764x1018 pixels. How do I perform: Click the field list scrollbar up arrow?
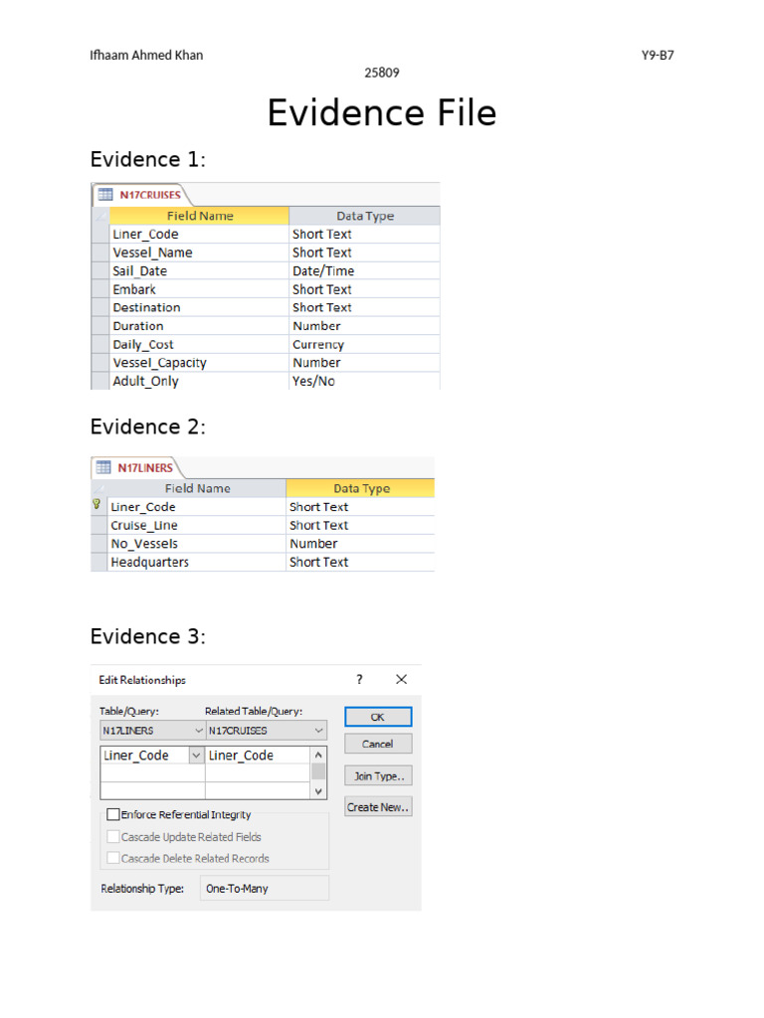point(318,756)
